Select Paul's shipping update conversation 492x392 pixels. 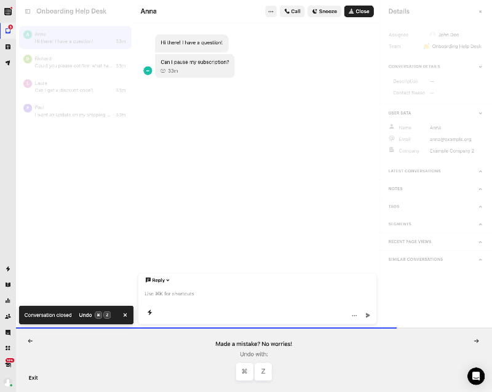[x=75, y=111]
